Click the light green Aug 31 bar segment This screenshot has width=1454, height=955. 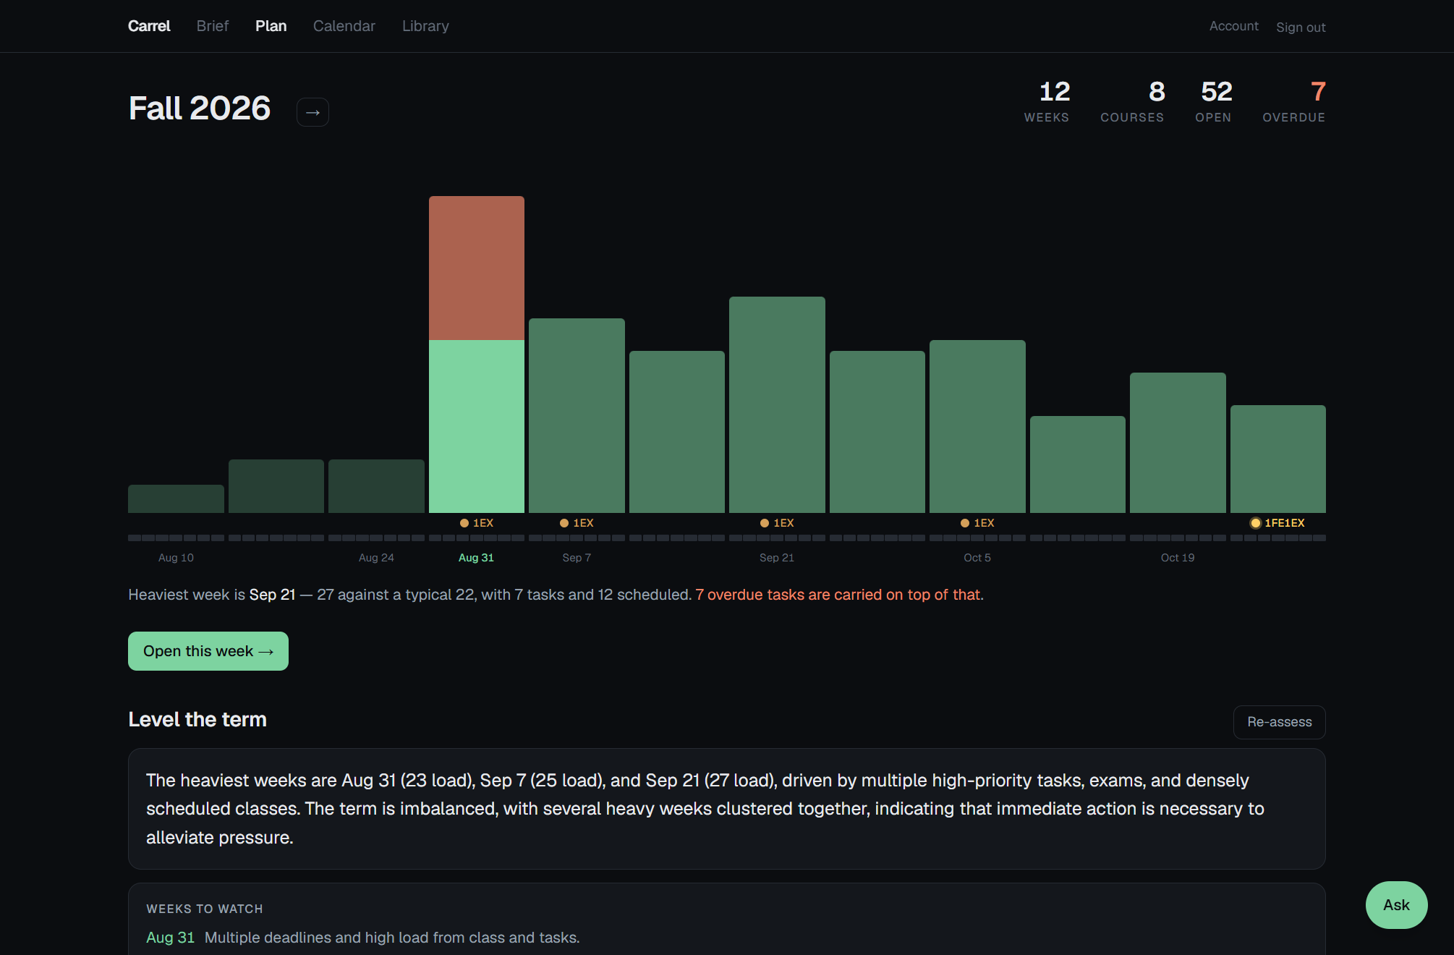coord(477,426)
